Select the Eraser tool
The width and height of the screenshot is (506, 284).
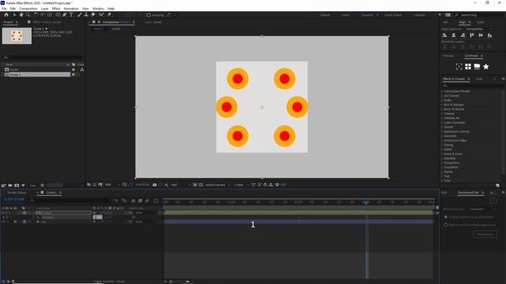coord(93,15)
